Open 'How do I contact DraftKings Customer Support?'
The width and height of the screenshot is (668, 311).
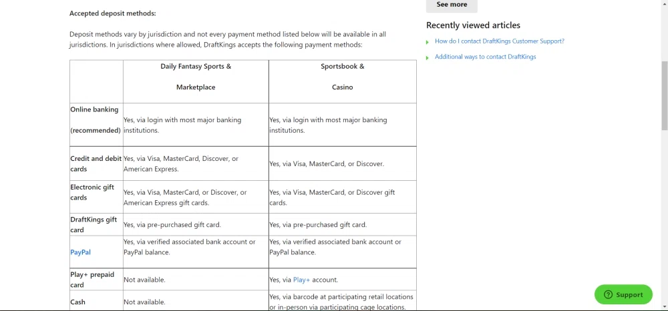(499, 41)
